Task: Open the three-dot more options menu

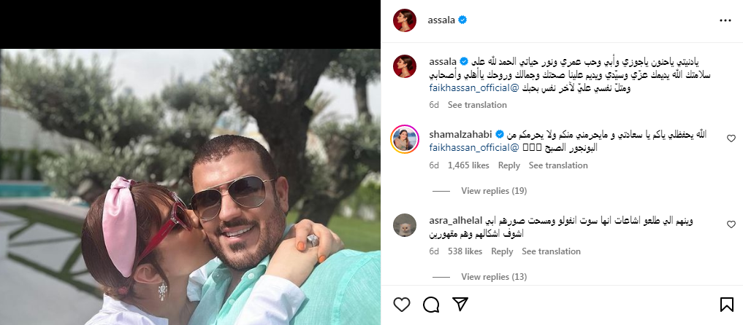Action: (725, 20)
